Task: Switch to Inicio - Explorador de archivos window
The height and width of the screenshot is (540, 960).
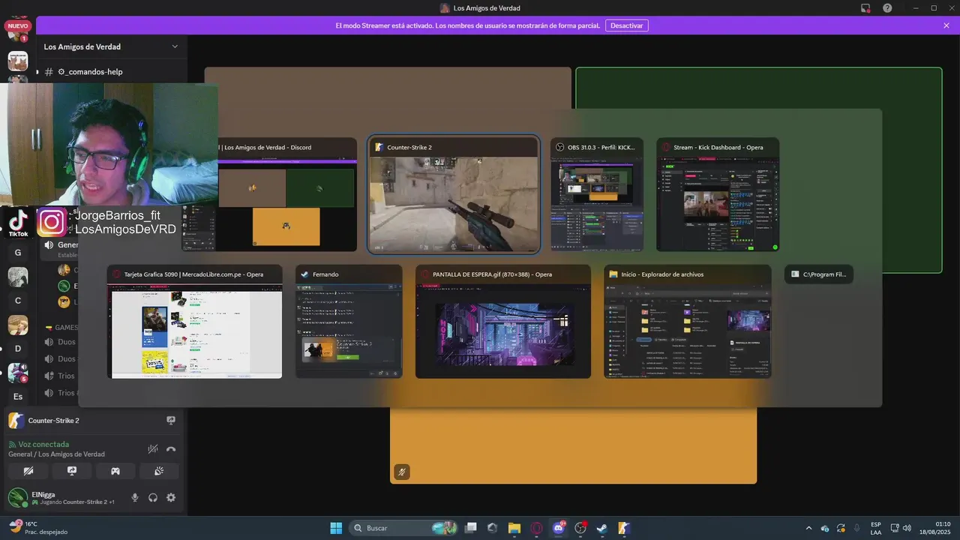Action: tap(688, 322)
